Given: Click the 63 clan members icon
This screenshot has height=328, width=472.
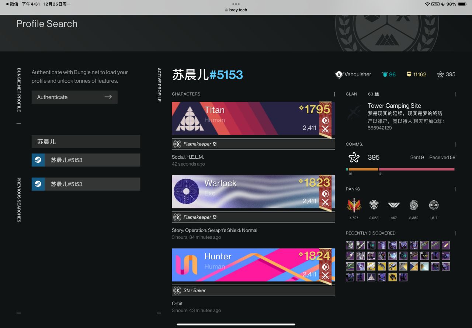Looking at the screenshot, I should [377, 94].
